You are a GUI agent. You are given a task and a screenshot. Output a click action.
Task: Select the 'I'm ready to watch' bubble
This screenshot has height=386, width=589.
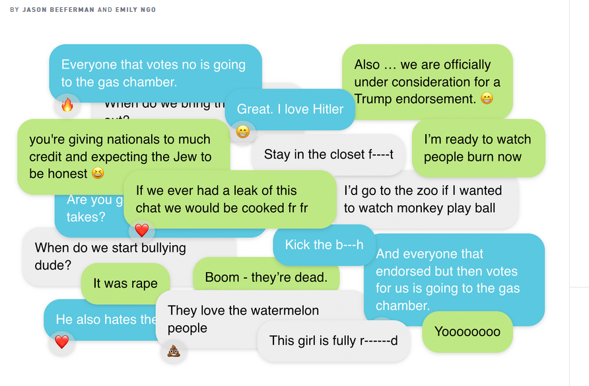click(x=478, y=147)
